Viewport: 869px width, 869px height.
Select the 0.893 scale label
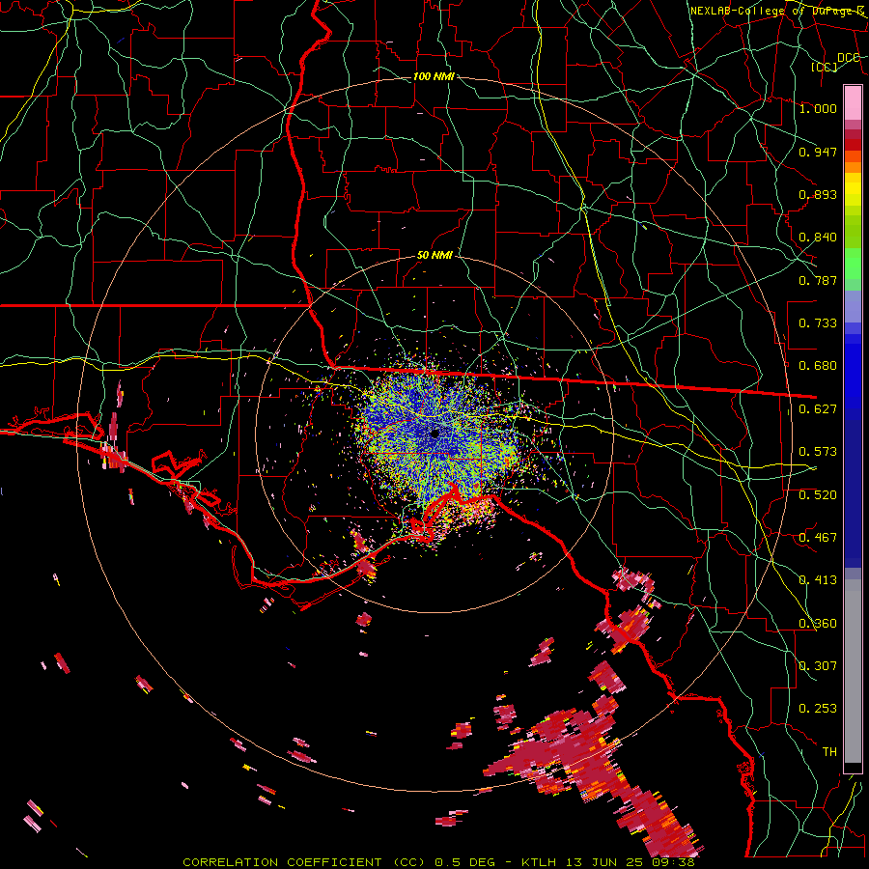click(x=818, y=194)
